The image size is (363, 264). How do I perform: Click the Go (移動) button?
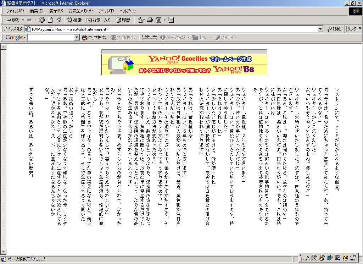(x=335, y=29)
